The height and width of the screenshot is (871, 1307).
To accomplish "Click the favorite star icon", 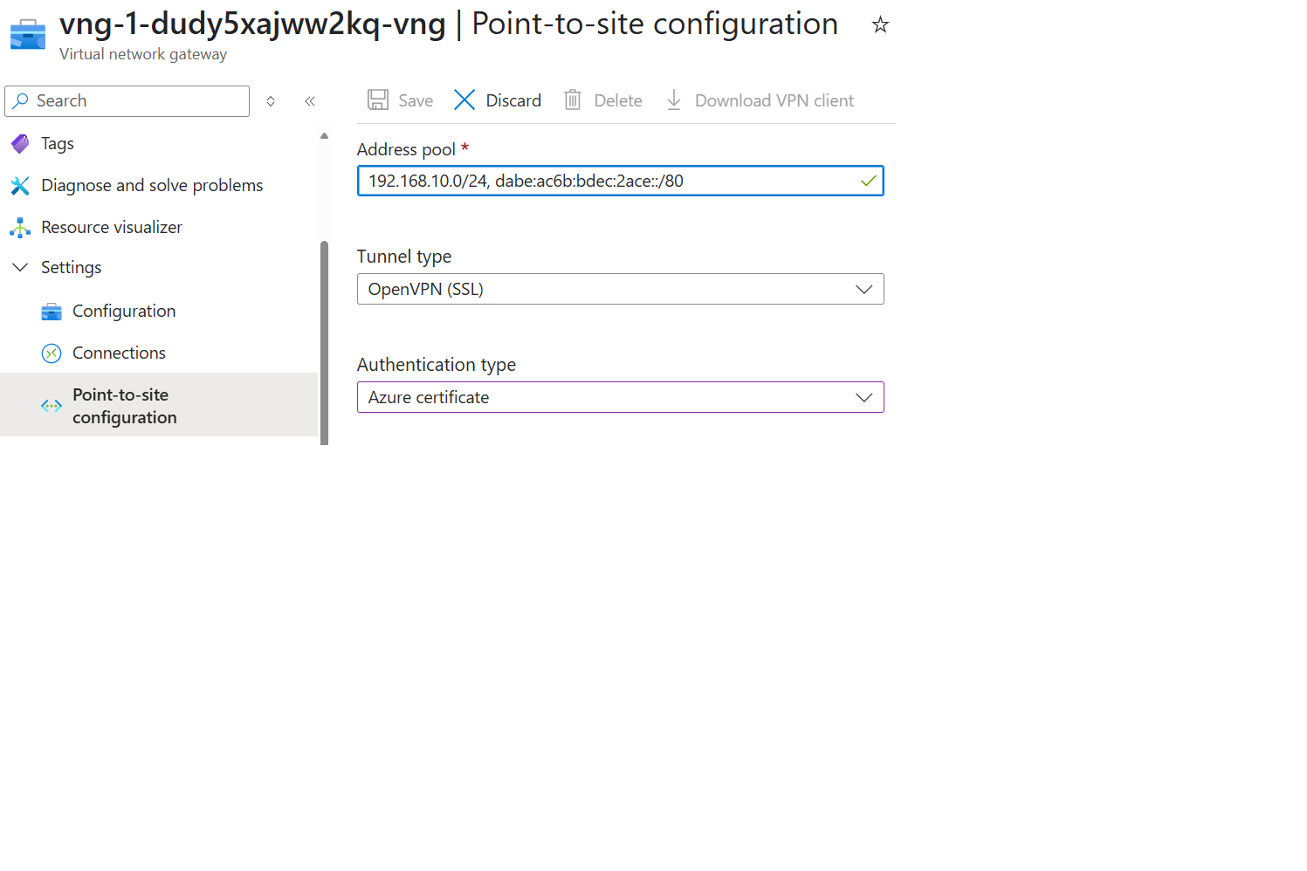I will pyautogui.click(x=880, y=25).
